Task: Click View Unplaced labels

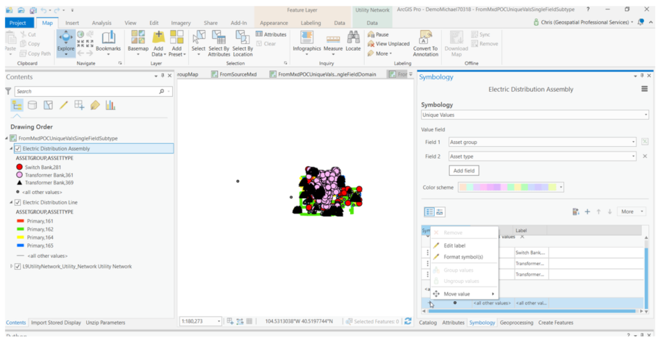Action: (388, 44)
